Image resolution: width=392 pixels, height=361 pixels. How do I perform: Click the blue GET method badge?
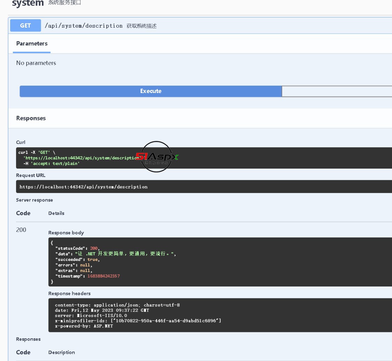(26, 26)
